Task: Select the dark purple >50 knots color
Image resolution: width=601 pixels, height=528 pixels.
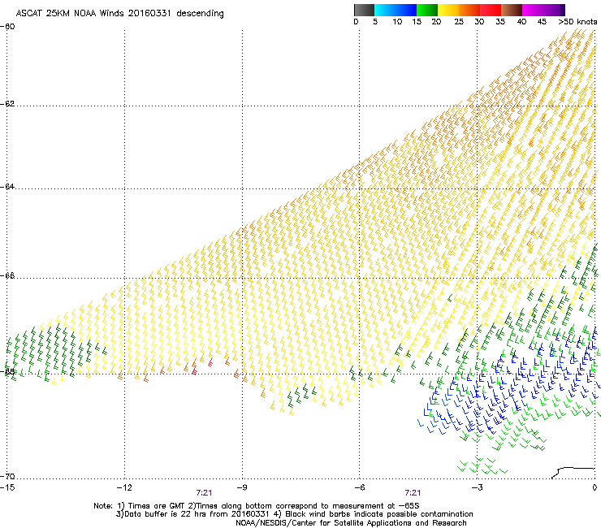Action: [563, 10]
